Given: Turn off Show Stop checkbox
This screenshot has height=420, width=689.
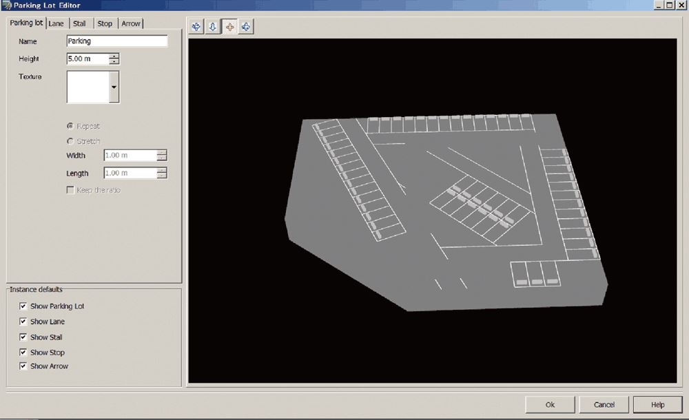Looking at the screenshot, I should pyautogui.click(x=23, y=353).
